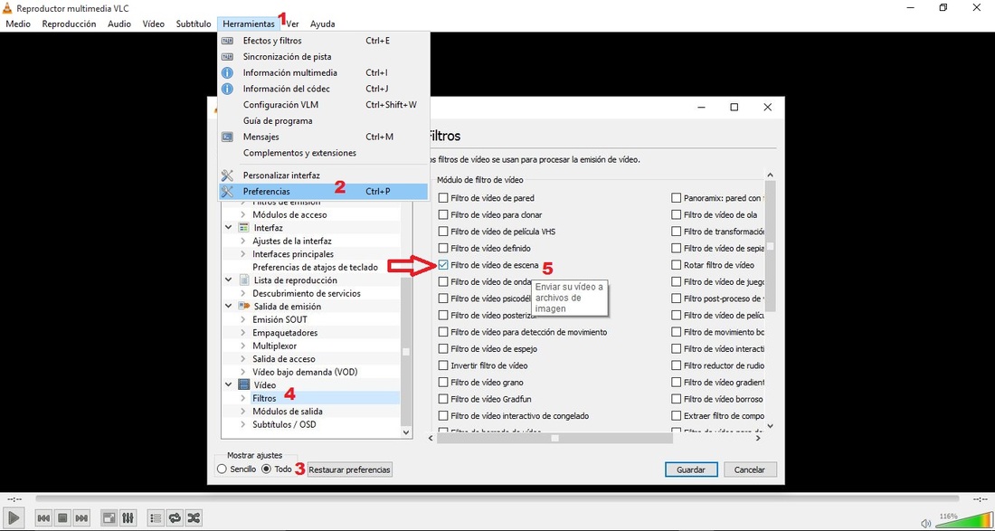
Task: Mute audio with the speaker icon
Action: pos(926,524)
